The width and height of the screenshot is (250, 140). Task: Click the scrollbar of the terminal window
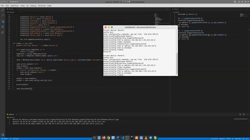coord(177,63)
